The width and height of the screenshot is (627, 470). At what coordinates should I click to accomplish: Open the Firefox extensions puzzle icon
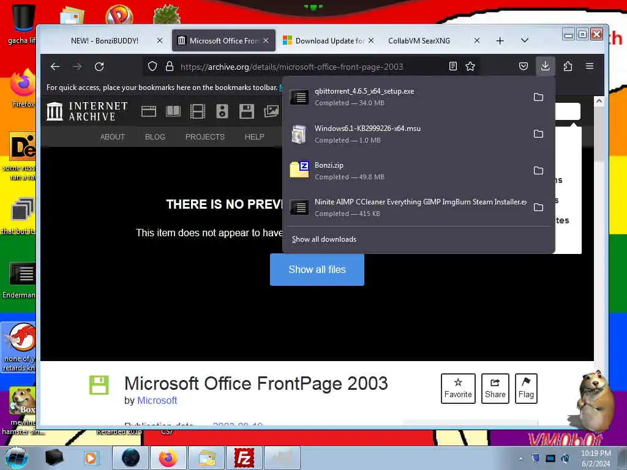(568, 66)
